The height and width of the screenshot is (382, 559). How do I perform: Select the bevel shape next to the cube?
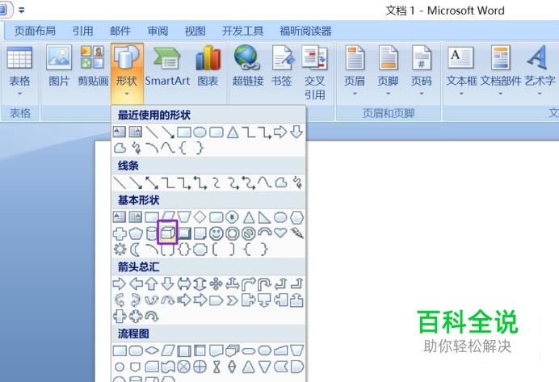pyautogui.click(x=184, y=233)
